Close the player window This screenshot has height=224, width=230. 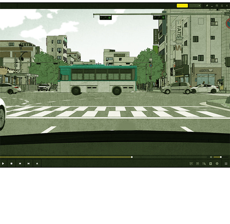click(227, 5)
